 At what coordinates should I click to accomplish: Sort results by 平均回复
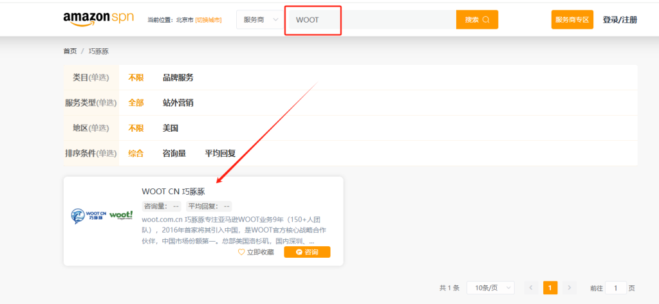[x=220, y=153]
